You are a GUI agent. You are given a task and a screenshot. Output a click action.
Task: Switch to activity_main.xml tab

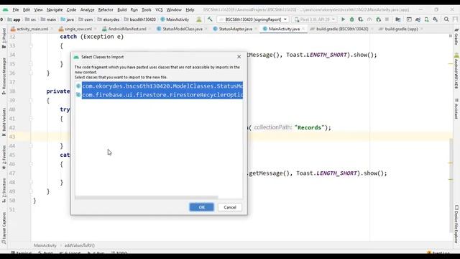point(32,29)
